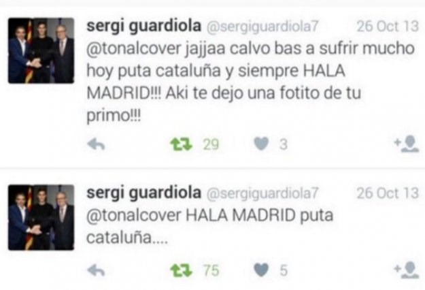View the 75 retweet count
This screenshot has width=425, height=290.
(211, 270)
